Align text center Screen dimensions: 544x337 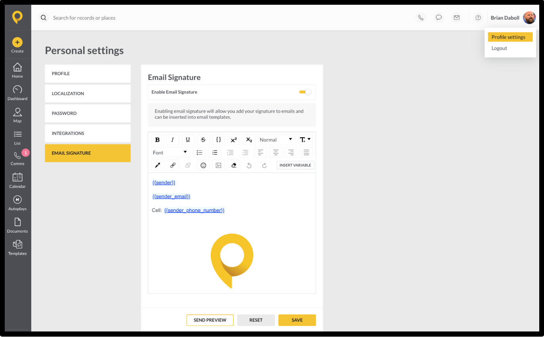click(276, 152)
